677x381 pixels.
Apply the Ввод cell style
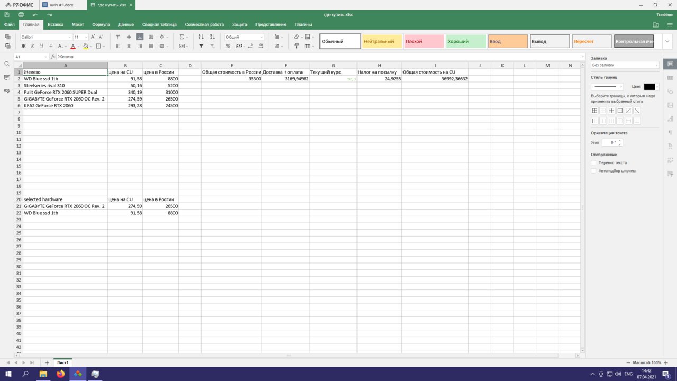[508, 41]
